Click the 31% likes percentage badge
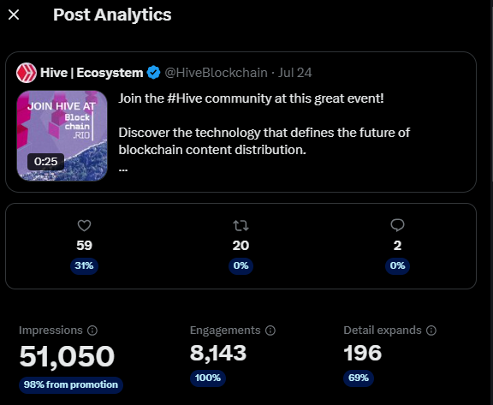This screenshot has width=493, height=405. coord(84,265)
